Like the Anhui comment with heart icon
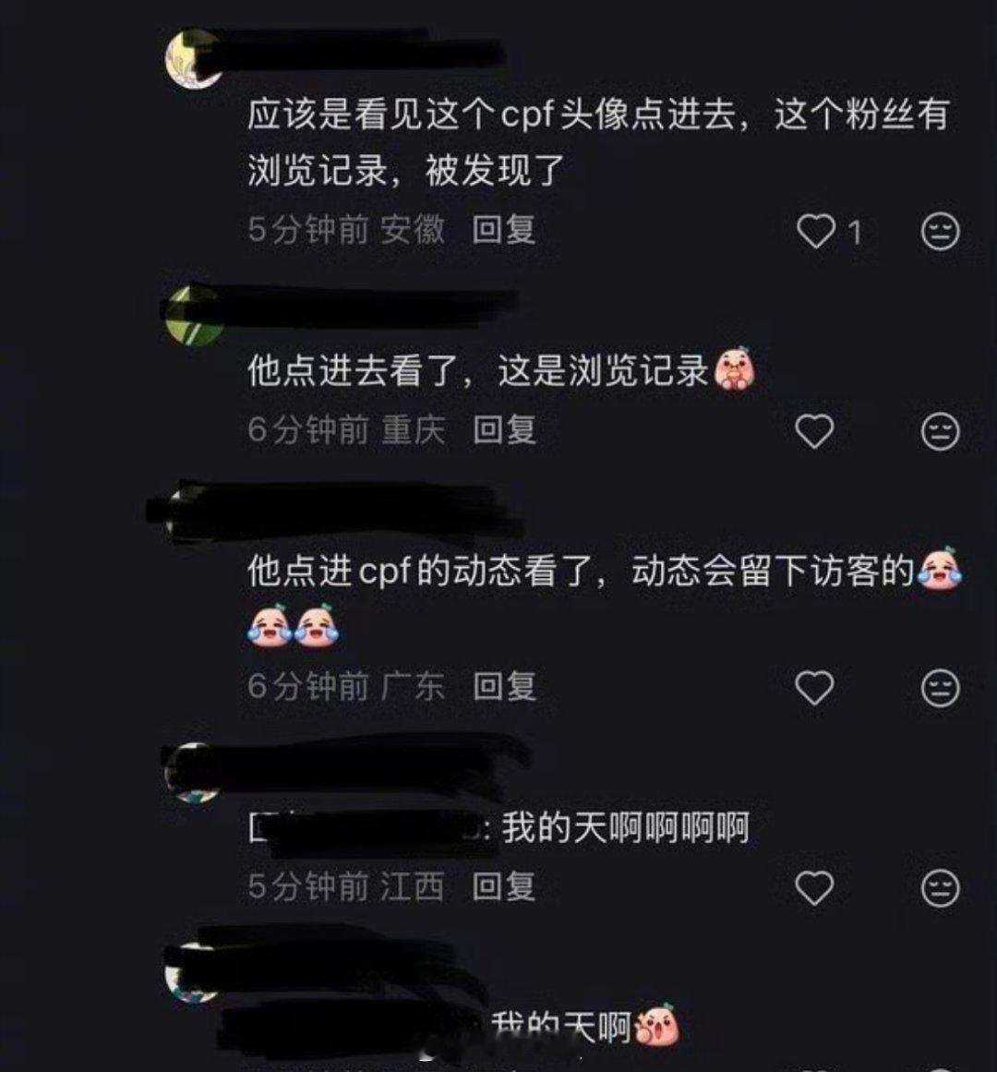 click(x=816, y=231)
